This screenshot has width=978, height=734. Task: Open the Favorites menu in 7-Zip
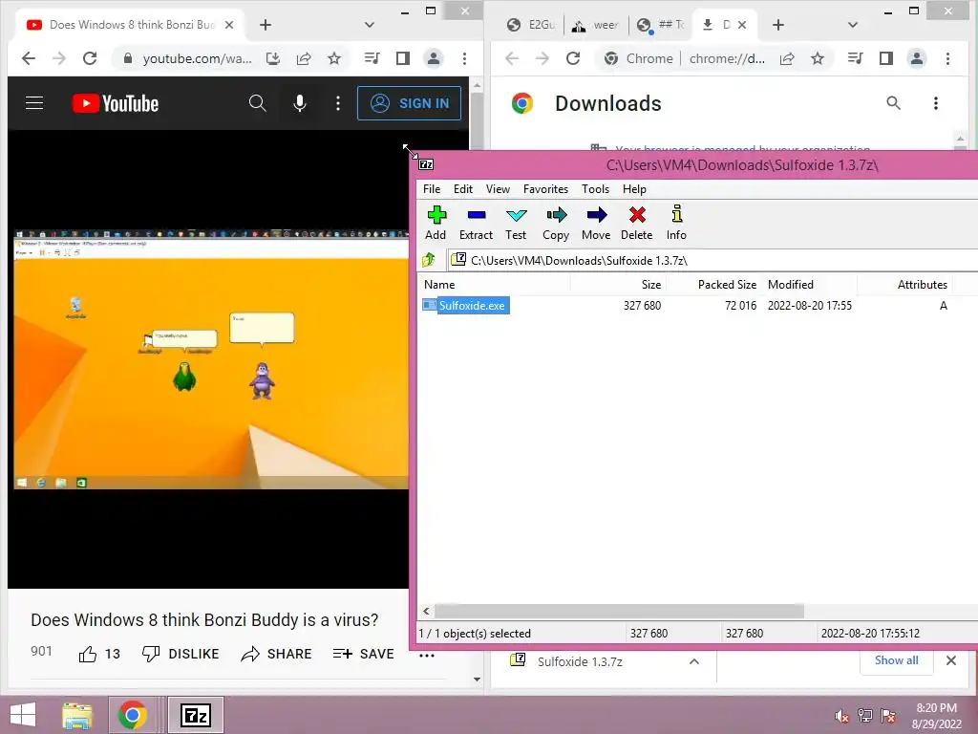545,189
